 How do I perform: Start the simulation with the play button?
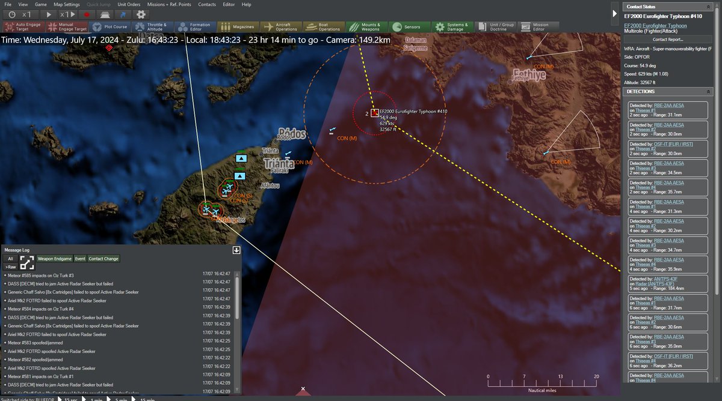coord(49,14)
